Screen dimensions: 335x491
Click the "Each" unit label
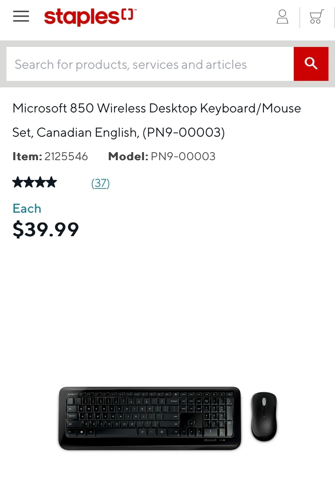pyautogui.click(x=27, y=208)
